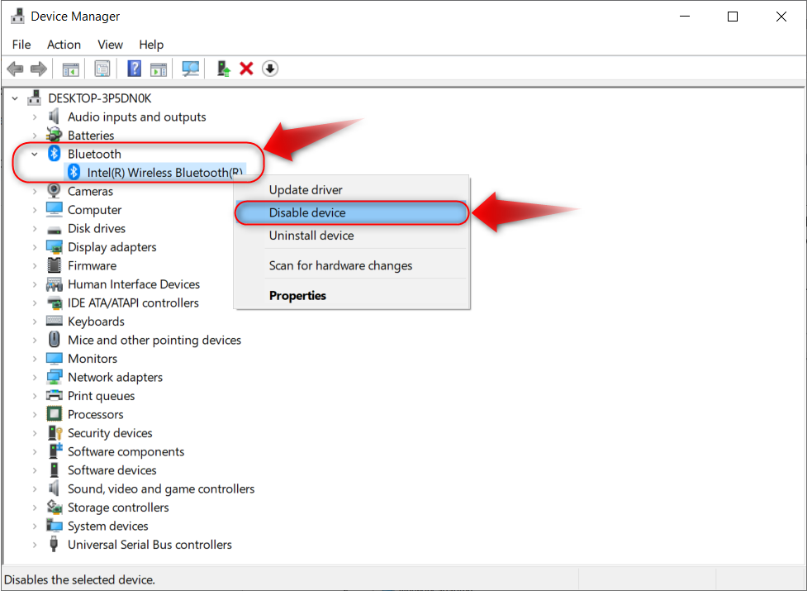This screenshot has width=812, height=591.
Task: Expand the Universal Serial Bus controllers node
Action: (35, 545)
